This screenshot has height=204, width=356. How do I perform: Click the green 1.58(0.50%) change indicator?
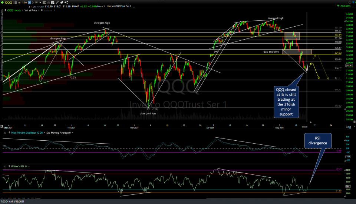tap(345, 6)
